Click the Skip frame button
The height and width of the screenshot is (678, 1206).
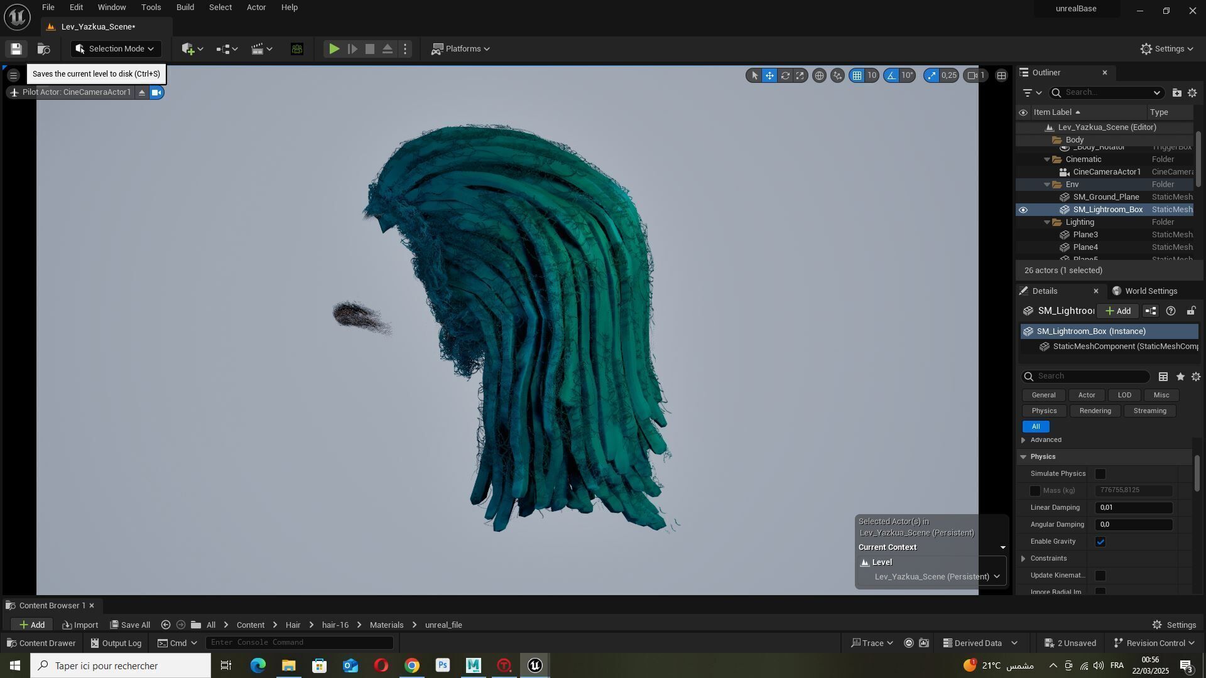352,49
